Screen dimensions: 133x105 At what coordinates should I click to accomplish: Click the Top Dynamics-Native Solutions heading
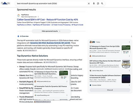coord(32,56)
